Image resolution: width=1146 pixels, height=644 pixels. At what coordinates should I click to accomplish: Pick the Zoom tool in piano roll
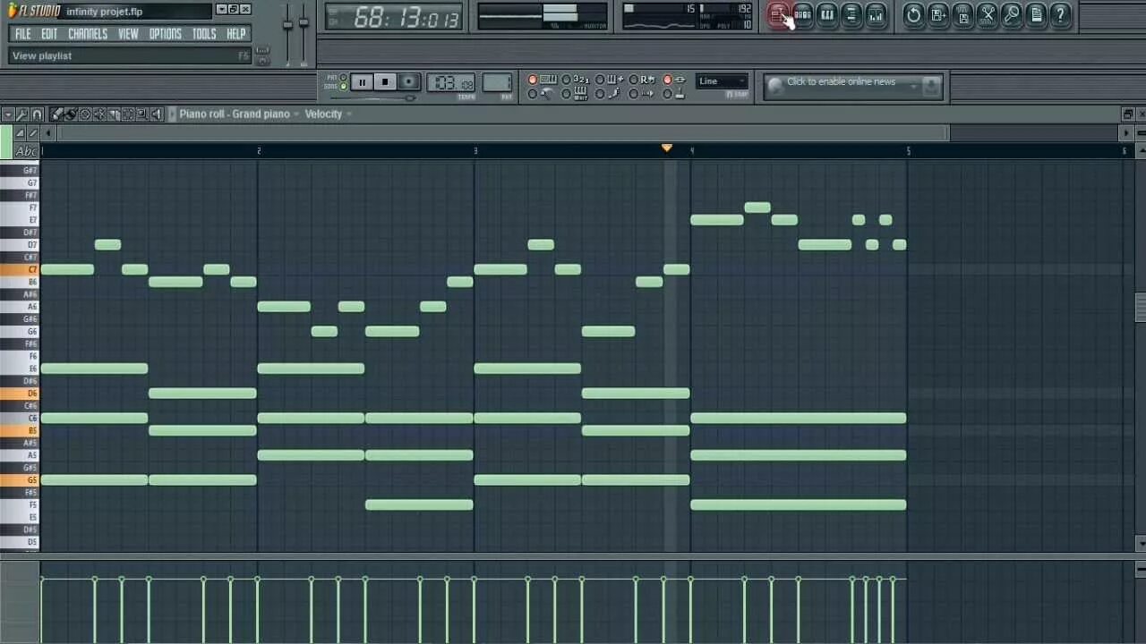[142, 114]
